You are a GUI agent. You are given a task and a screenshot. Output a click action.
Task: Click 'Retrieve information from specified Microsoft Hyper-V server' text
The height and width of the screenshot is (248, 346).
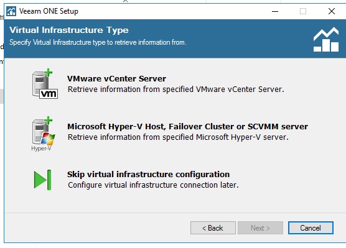coord(178,137)
